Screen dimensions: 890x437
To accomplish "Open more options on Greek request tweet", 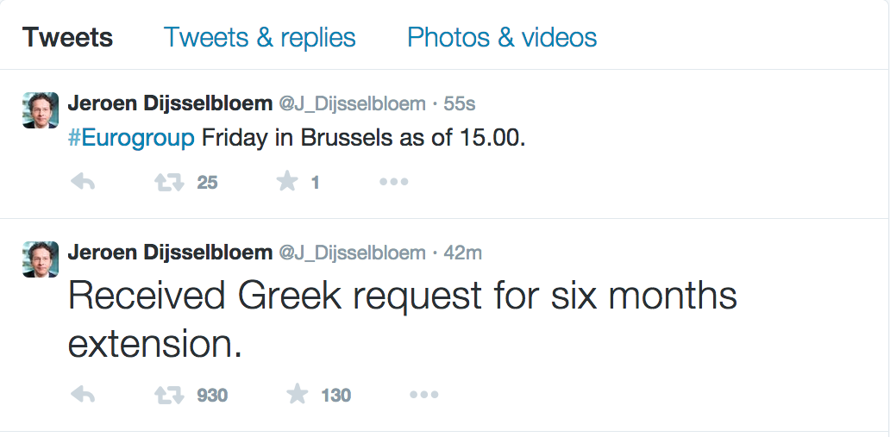I will (423, 395).
